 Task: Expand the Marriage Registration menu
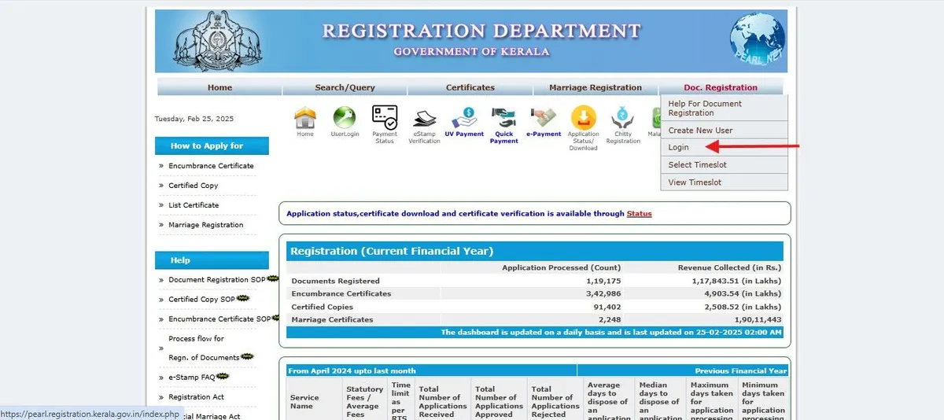(x=595, y=87)
